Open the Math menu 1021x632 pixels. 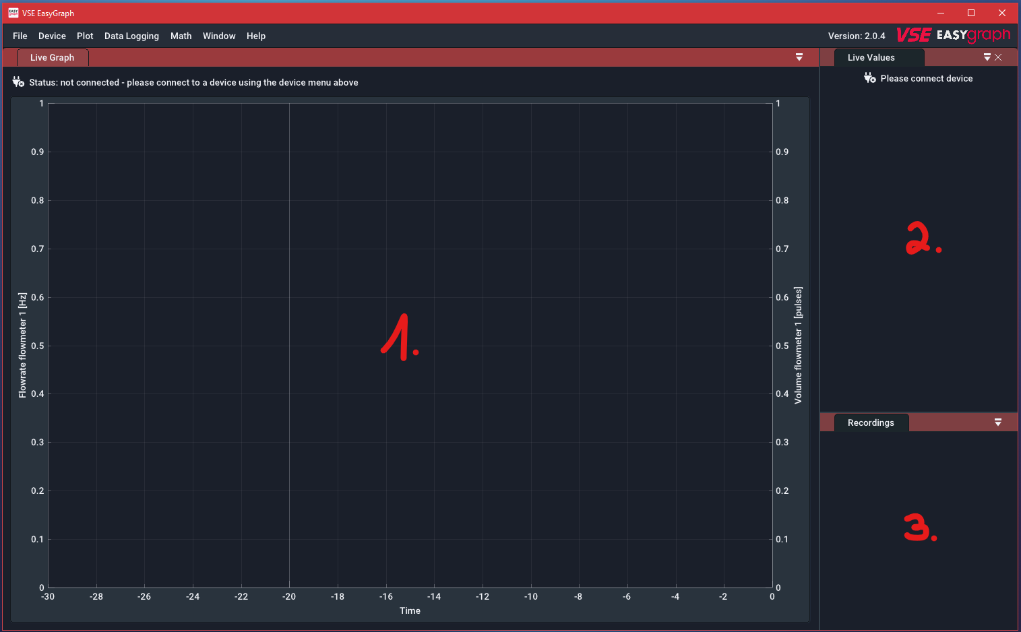tap(181, 36)
